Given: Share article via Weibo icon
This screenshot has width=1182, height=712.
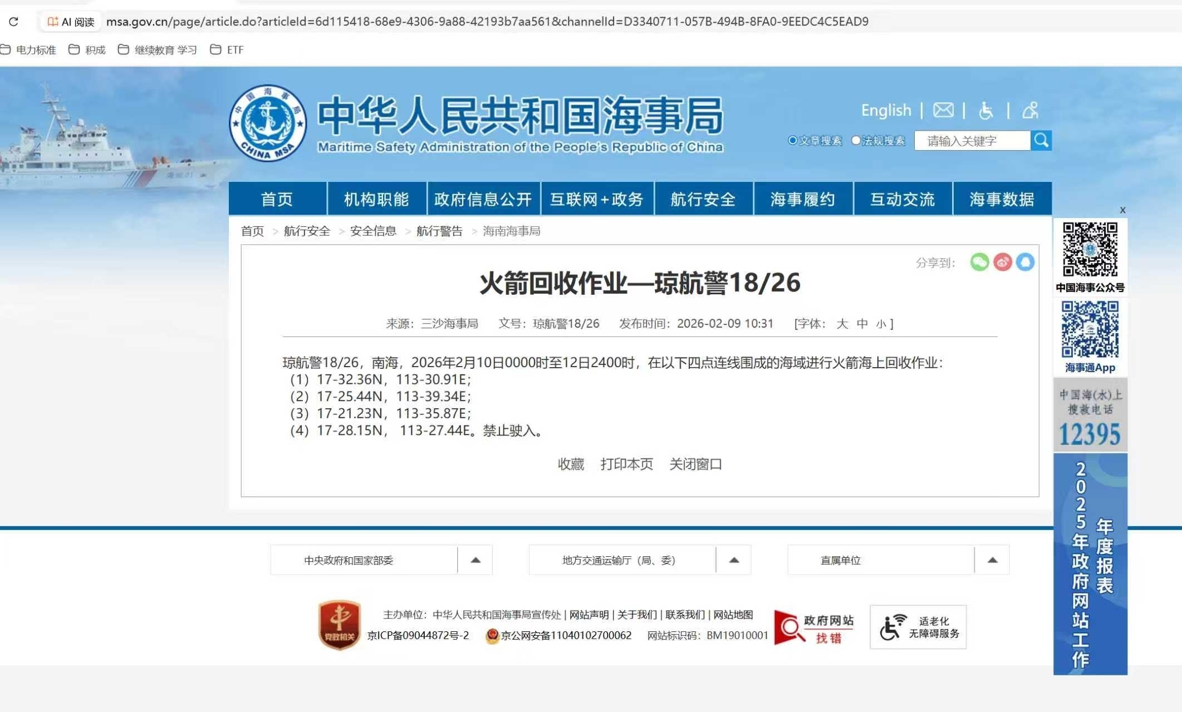Looking at the screenshot, I should (1003, 262).
